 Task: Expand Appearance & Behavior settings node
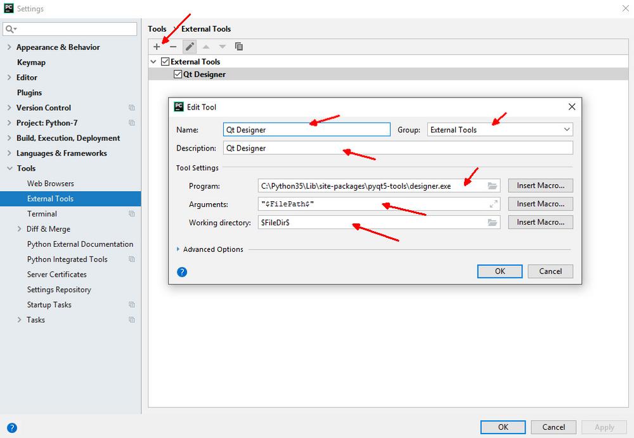[x=9, y=47]
